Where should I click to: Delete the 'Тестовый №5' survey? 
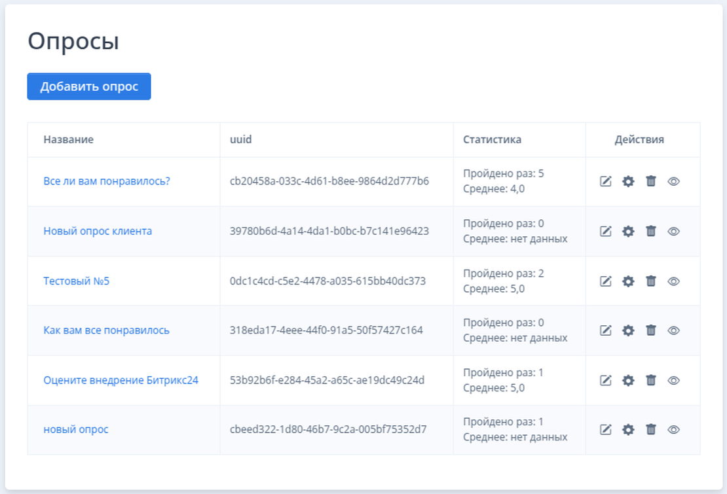tap(650, 281)
